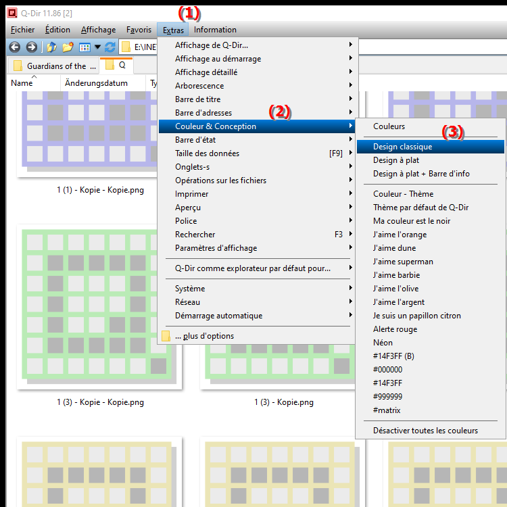Click the Back navigation arrow icon

[15, 47]
